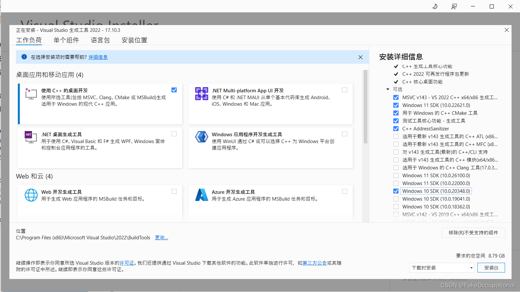520x292 pixels.
Task: Check Windows 10 SDK (10.0.18362.0)
Action: pos(396,207)
